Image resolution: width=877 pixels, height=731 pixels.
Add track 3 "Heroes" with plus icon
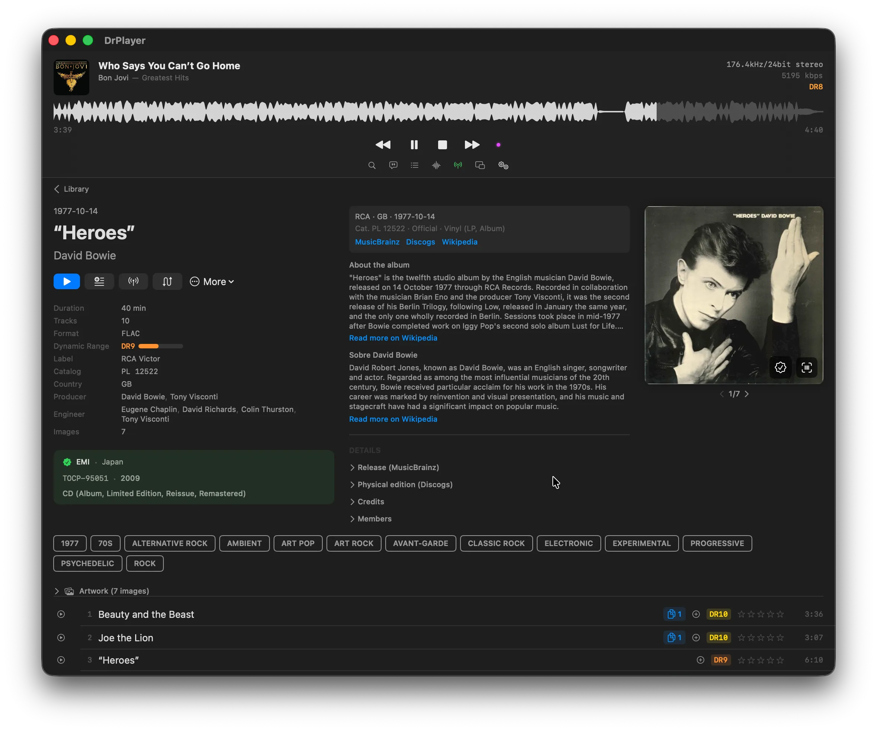701,660
